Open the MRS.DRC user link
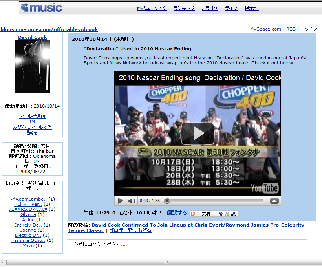Viewport: 322px width, 267px height. [x=28, y=209]
